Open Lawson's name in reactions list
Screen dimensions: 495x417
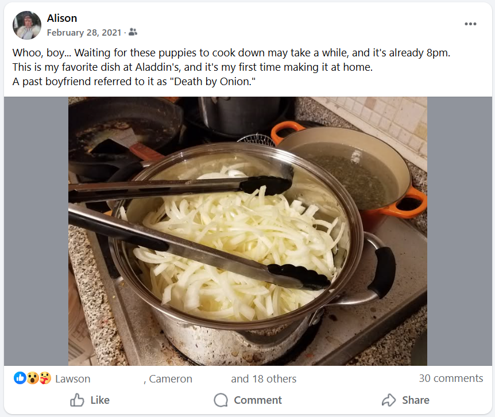(x=72, y=378)
